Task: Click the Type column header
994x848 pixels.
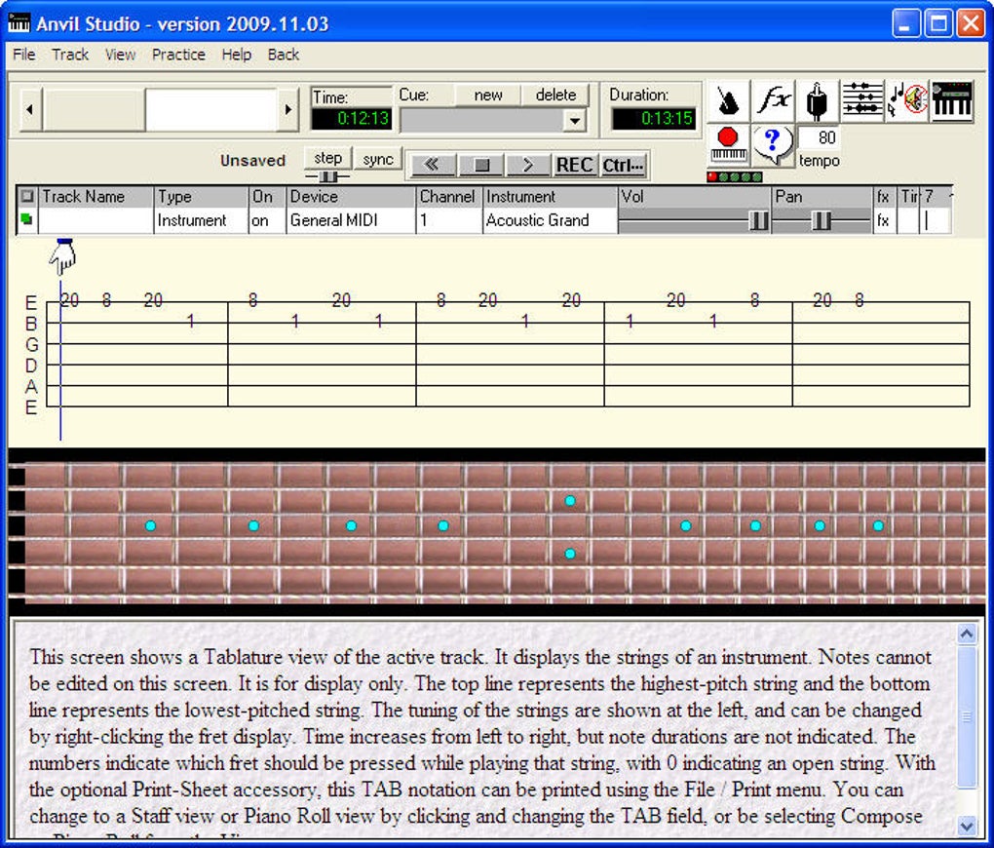Action: pyautogui.click(x=201, y=197)
